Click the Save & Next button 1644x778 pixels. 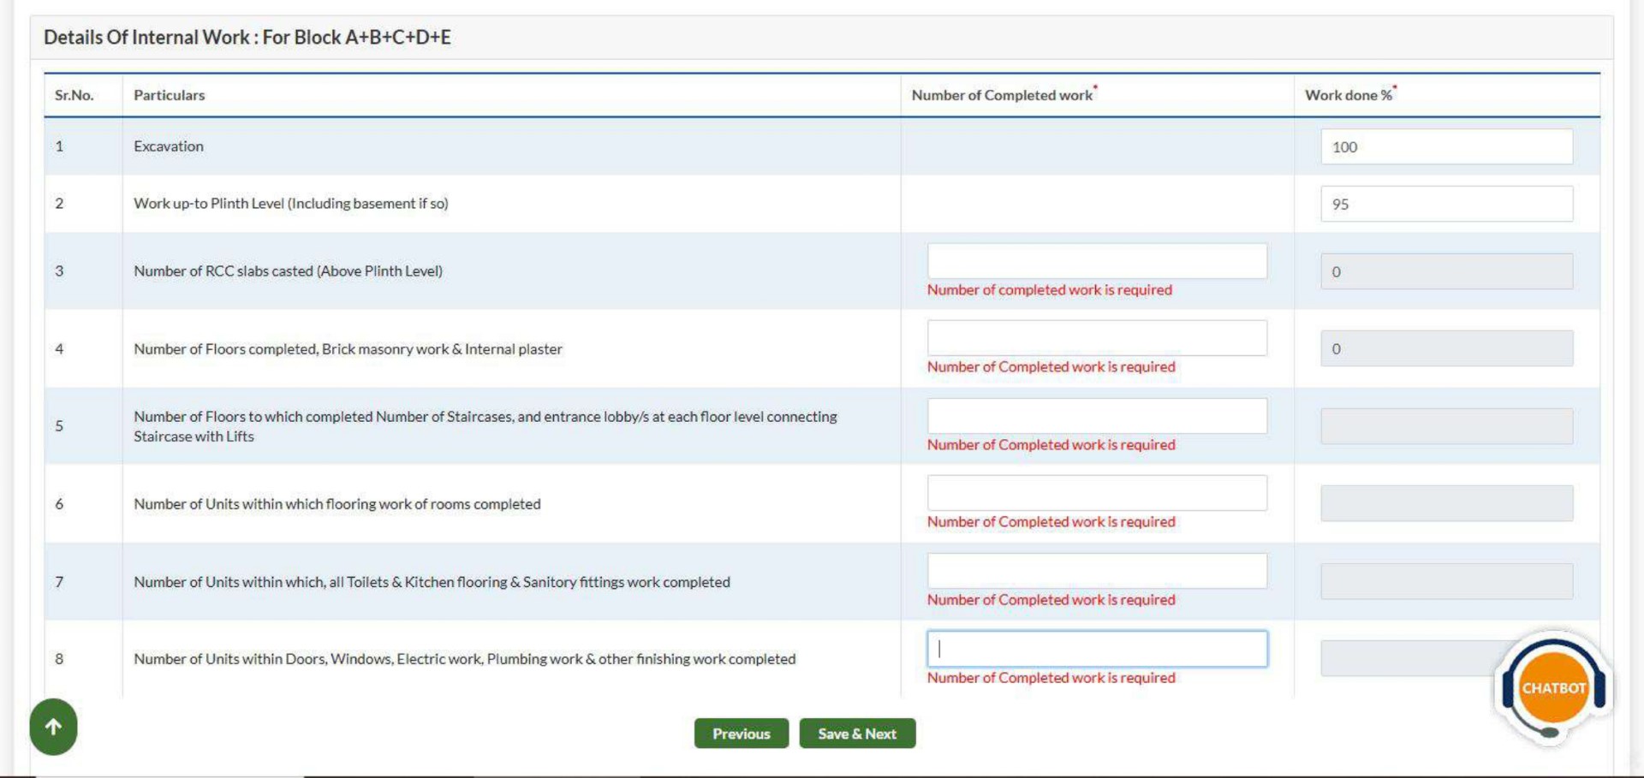tap(857, 733)
